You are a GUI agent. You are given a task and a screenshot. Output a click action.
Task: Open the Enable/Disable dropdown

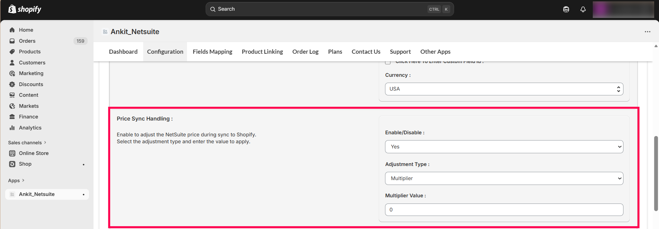click(504, 147)
